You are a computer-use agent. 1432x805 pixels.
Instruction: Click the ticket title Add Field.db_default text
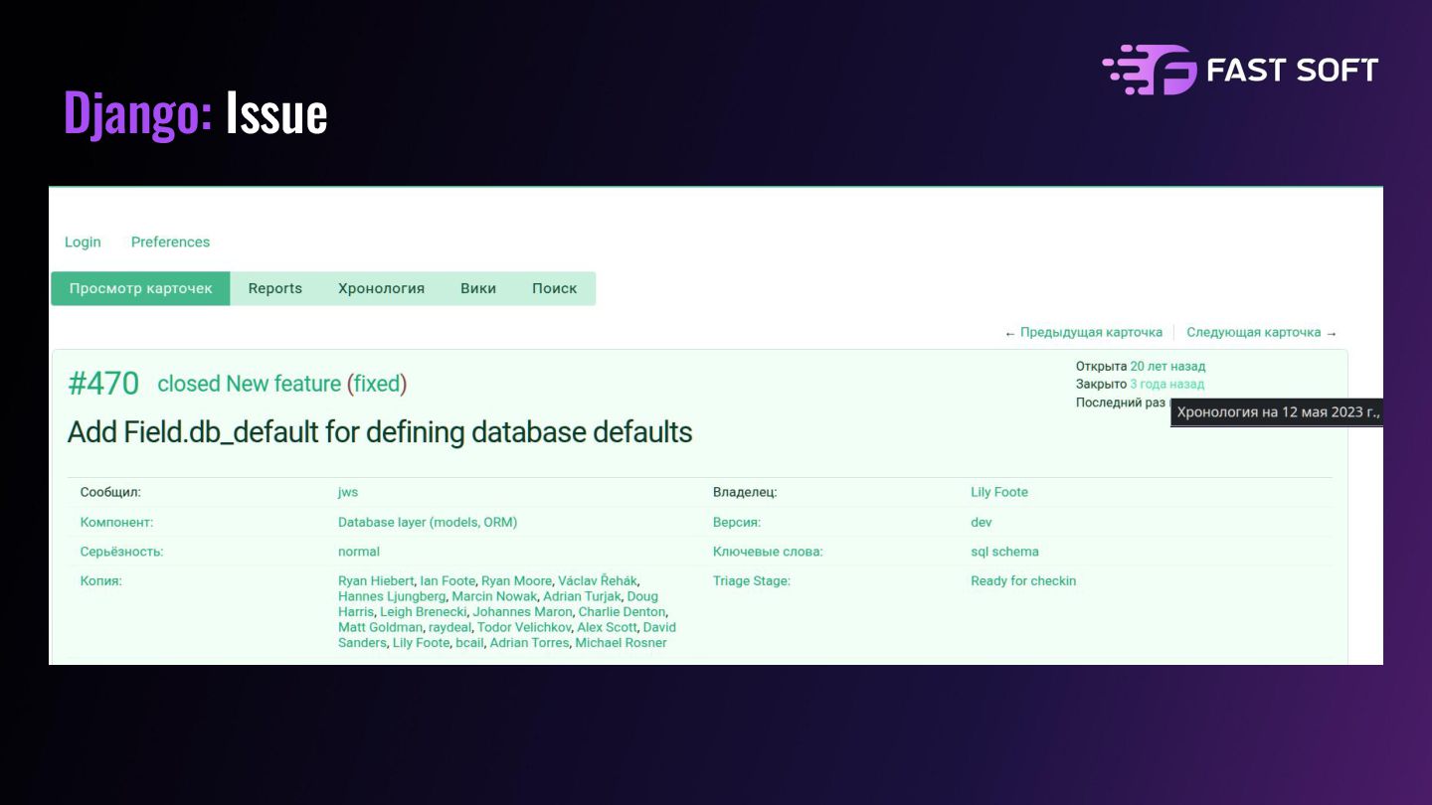pyautogui.click(x=380, y=432)
